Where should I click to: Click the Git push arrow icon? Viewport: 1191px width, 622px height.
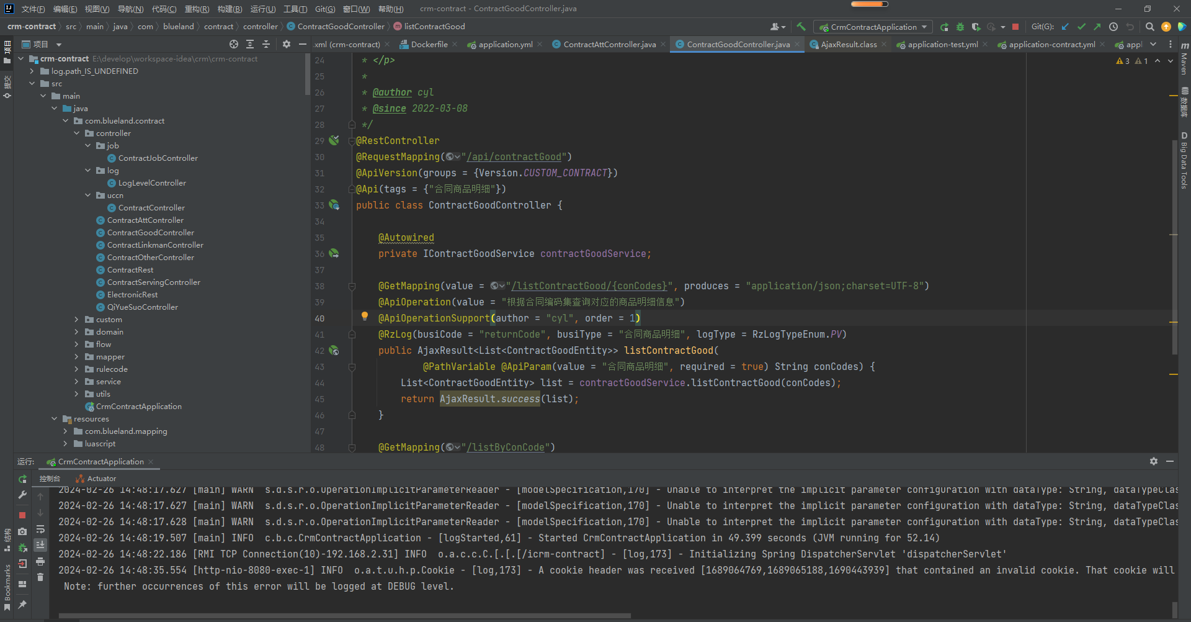1097,27
